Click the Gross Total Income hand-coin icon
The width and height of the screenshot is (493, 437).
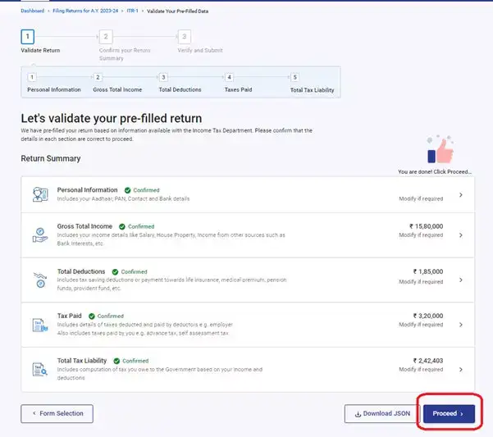point(40,235)
